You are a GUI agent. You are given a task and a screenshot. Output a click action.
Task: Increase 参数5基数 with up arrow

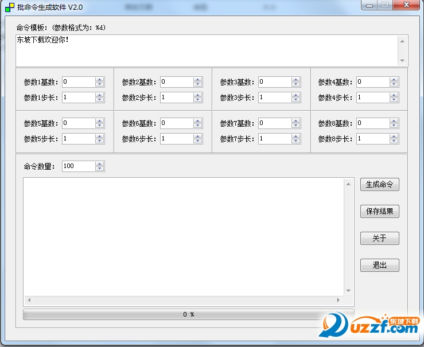click(x=100, y=121)
